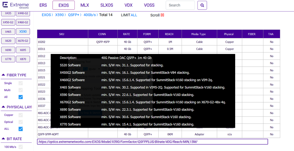This screenshot has height=151, width=294.
Task: Click SKU 10322 in the table
Action: point(41,85)
